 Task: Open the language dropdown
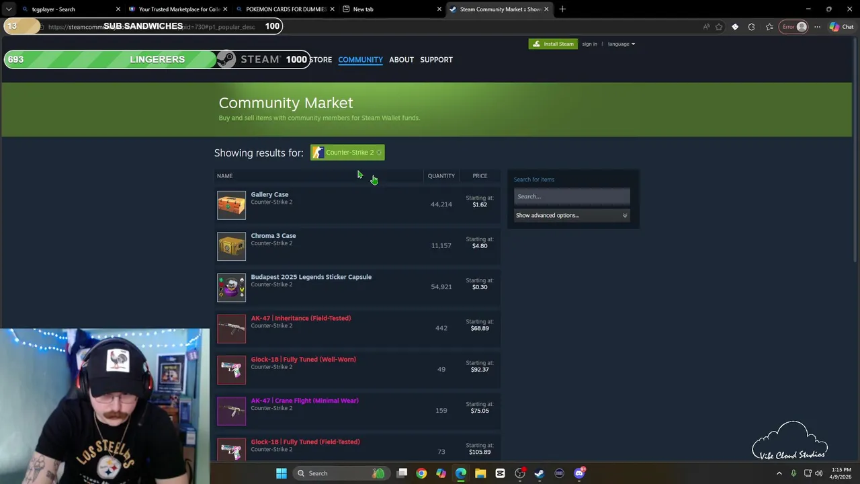pyautogui.click(x=621, y=44)
